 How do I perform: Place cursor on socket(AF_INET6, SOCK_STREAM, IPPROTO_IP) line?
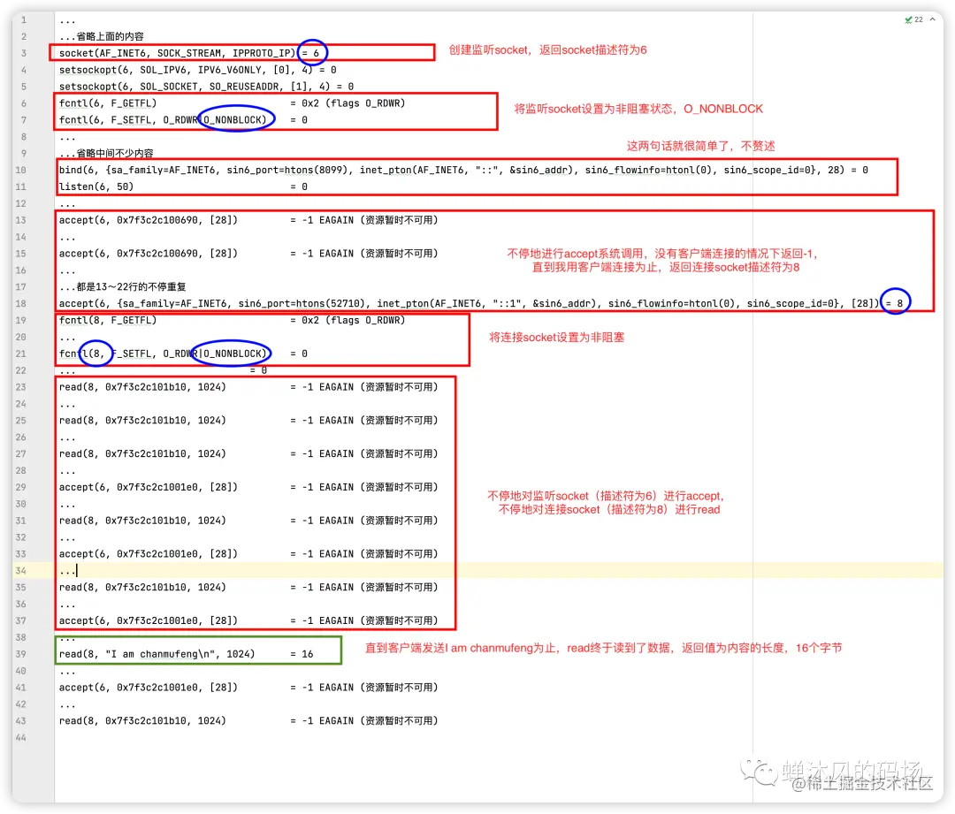tap(189, 53)
